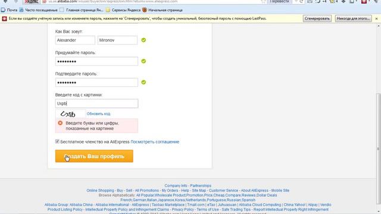The width and height of the screenshot is (381, 214).
Task: Click the Сгенерировать button
Action: tap(317, 18)
